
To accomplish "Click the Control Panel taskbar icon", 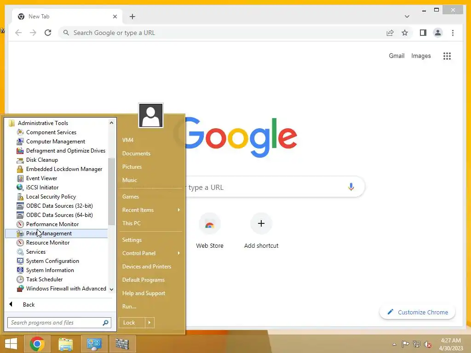I will tap(94, 344).
